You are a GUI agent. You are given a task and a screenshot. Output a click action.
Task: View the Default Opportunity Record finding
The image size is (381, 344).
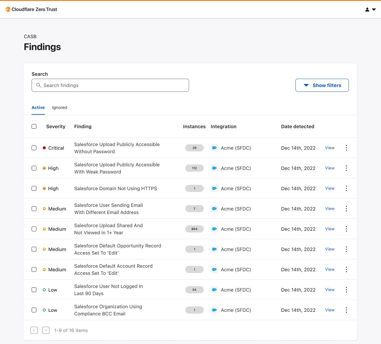(x=330, y=249)
